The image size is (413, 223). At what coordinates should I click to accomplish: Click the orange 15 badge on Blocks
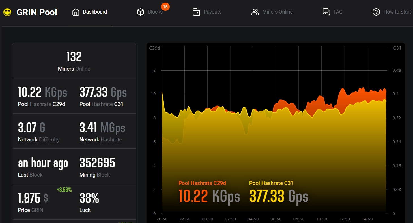165,7
